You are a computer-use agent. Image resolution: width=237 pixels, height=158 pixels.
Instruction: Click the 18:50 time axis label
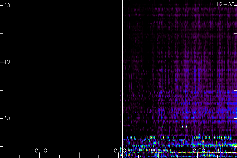pos(197,150)
